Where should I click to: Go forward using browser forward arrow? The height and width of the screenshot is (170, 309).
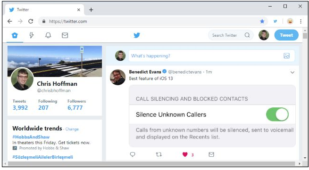[x=20, y=21]
